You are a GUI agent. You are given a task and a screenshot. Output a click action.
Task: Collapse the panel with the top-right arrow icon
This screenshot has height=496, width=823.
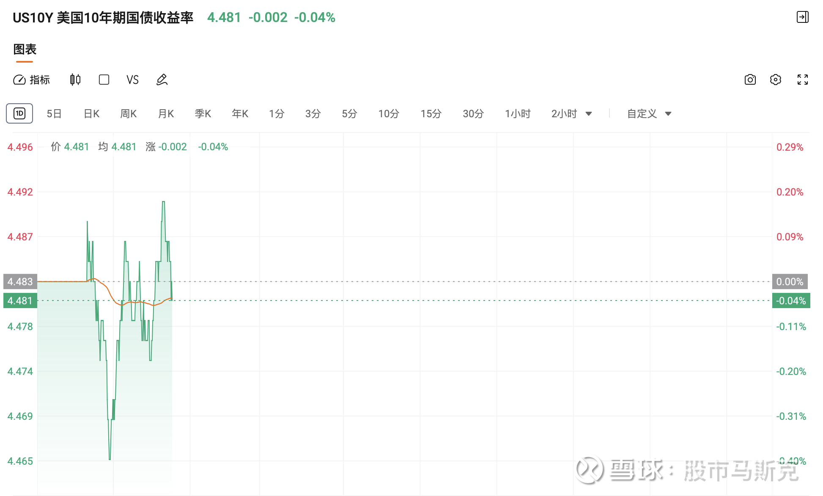(x=803, y=17)
